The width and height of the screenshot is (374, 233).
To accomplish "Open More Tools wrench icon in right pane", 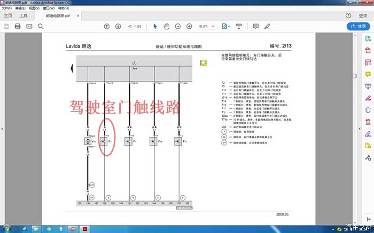I will [x=368, y=157].
